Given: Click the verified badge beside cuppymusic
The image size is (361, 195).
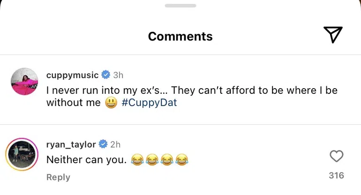Looking at the screenshot, I should (x=105, y=75).
